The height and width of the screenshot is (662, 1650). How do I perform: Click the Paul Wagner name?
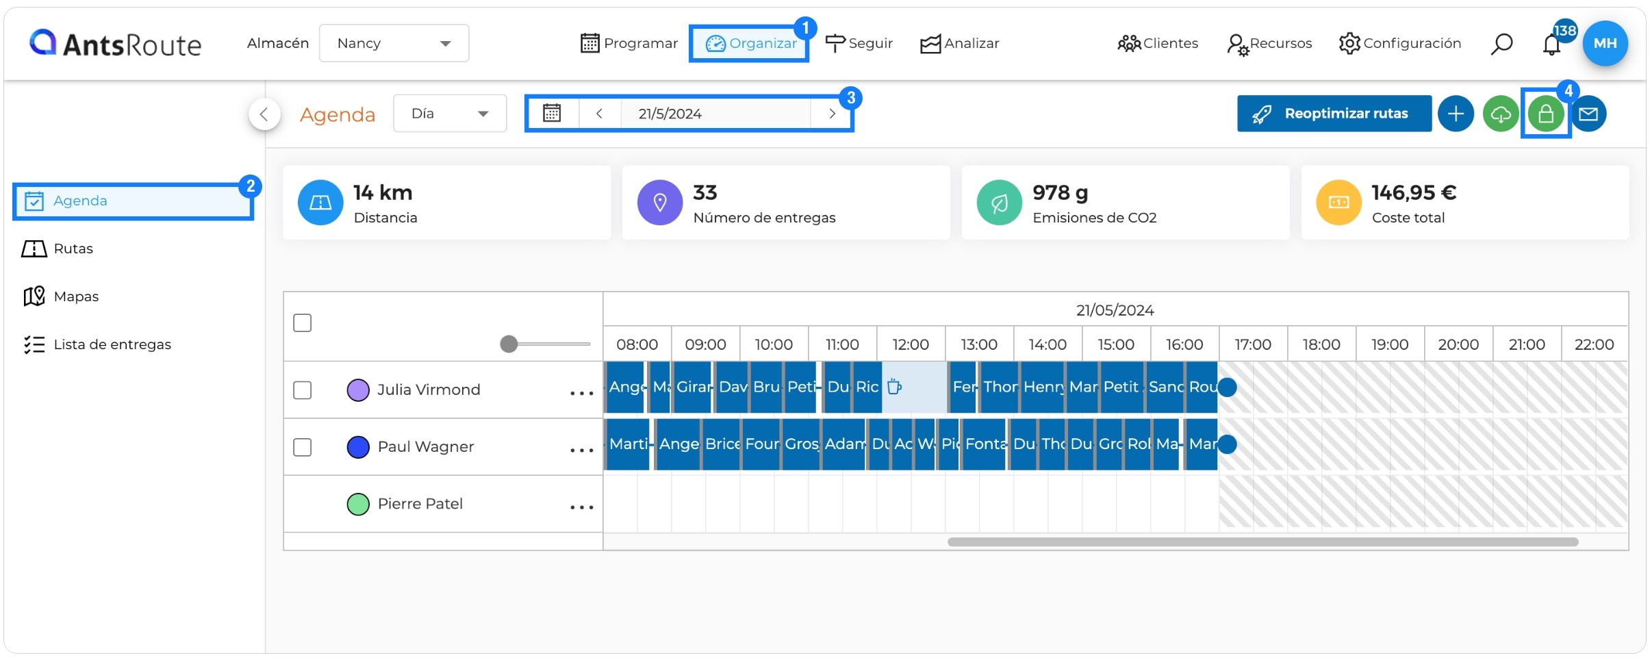(426, 447)
